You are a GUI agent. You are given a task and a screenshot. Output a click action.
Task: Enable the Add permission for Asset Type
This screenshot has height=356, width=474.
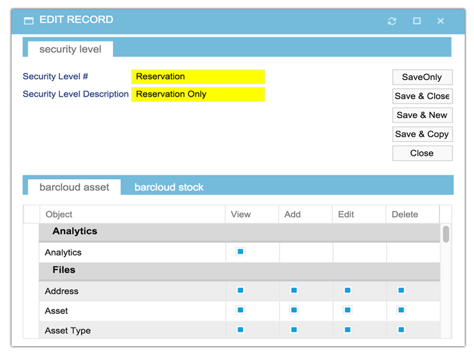click(294, 330)
